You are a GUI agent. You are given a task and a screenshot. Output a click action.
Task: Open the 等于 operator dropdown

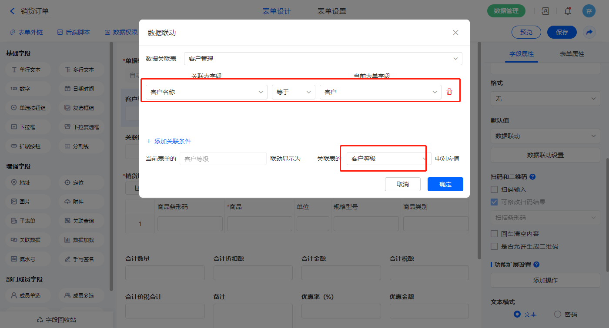pos(293,92)
